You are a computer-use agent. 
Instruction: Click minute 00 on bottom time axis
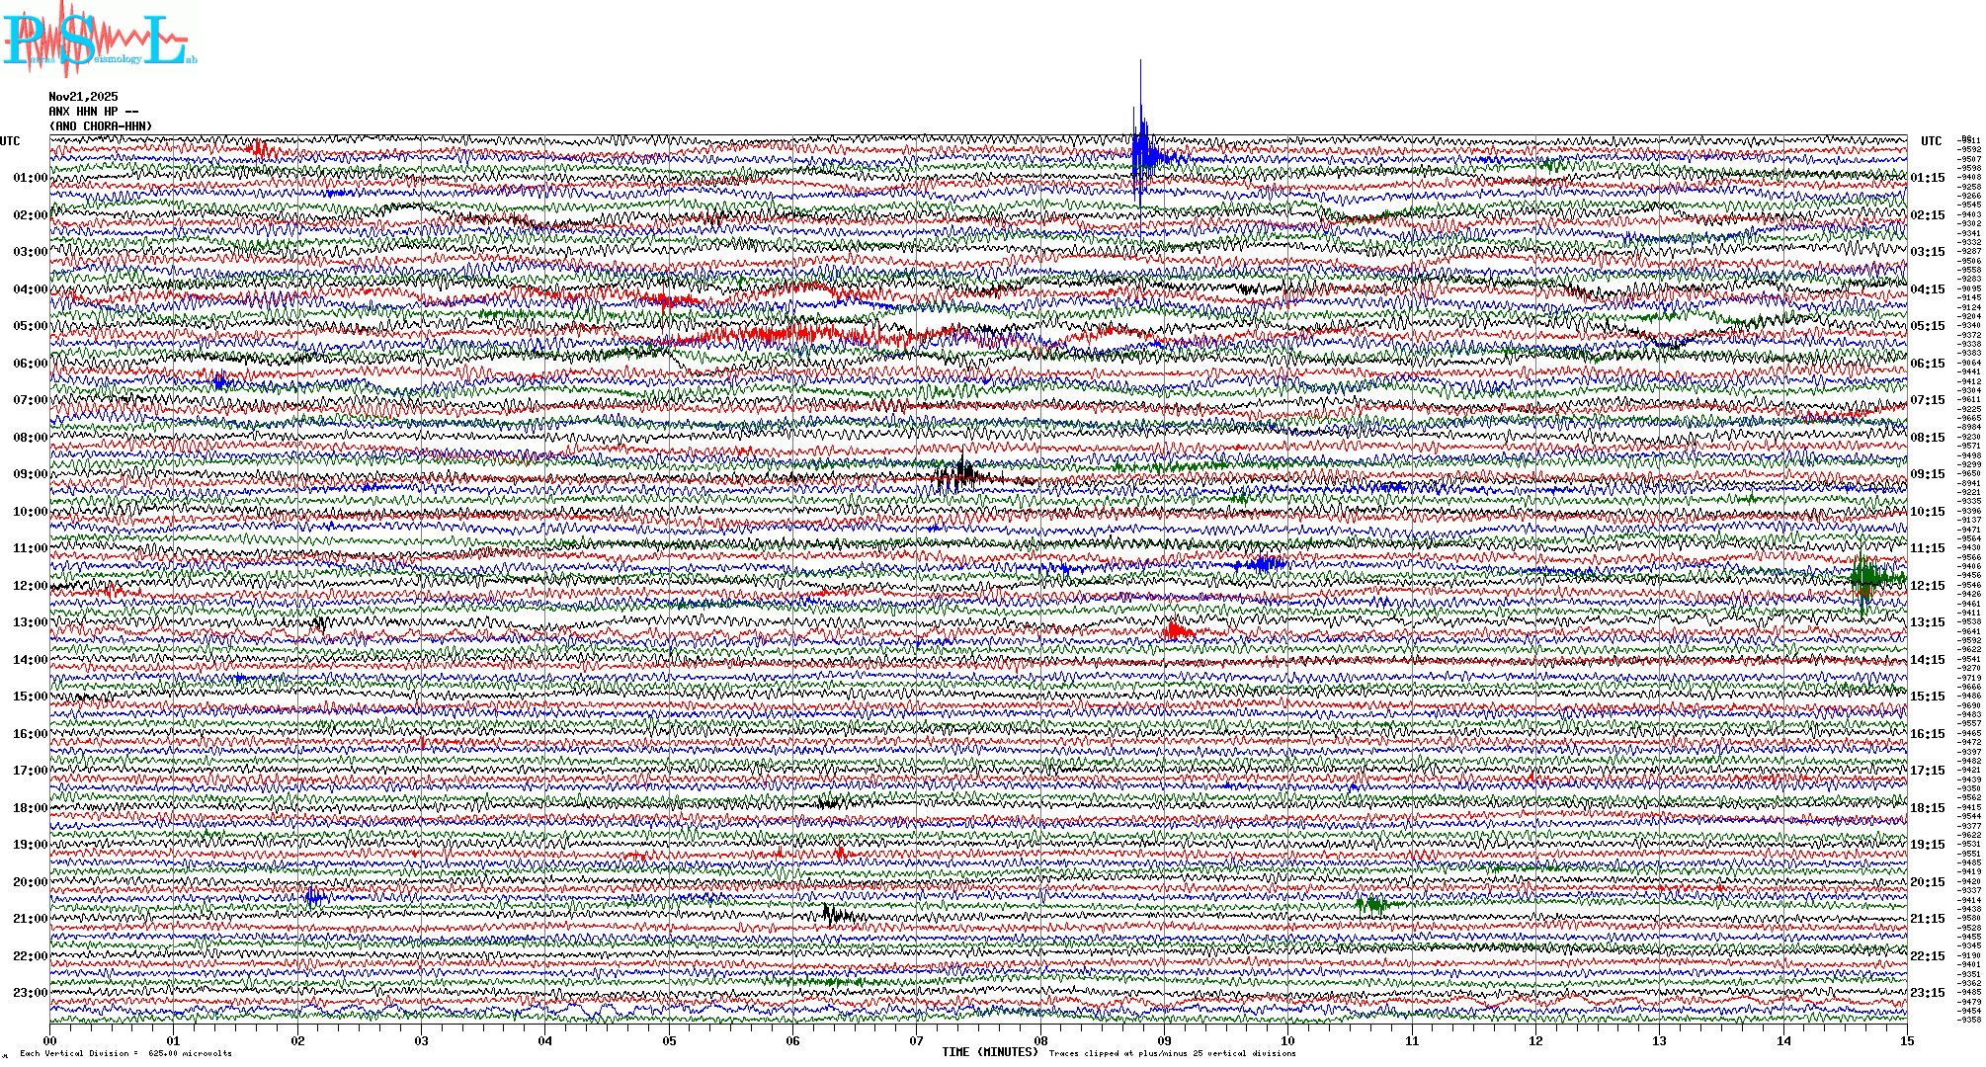pyautogui.click(x=50, y=1040)
